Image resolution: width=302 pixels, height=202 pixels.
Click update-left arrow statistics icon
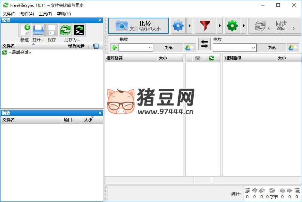254,190
